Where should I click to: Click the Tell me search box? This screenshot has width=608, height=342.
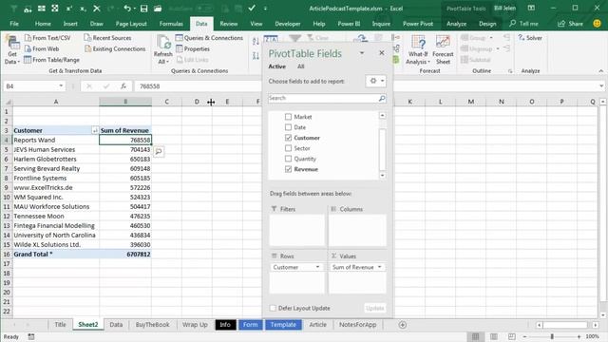coord(524,24)
